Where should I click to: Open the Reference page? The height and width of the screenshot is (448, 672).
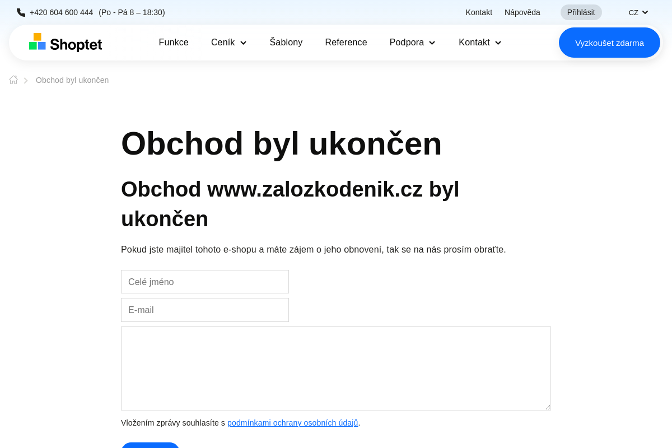tap(346, 42)
